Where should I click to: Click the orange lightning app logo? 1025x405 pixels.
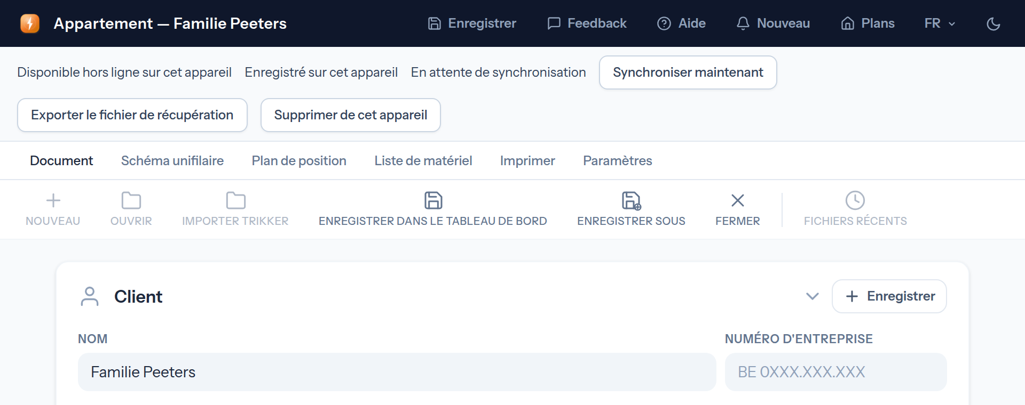pyautogui.click(x=30, y=23)
